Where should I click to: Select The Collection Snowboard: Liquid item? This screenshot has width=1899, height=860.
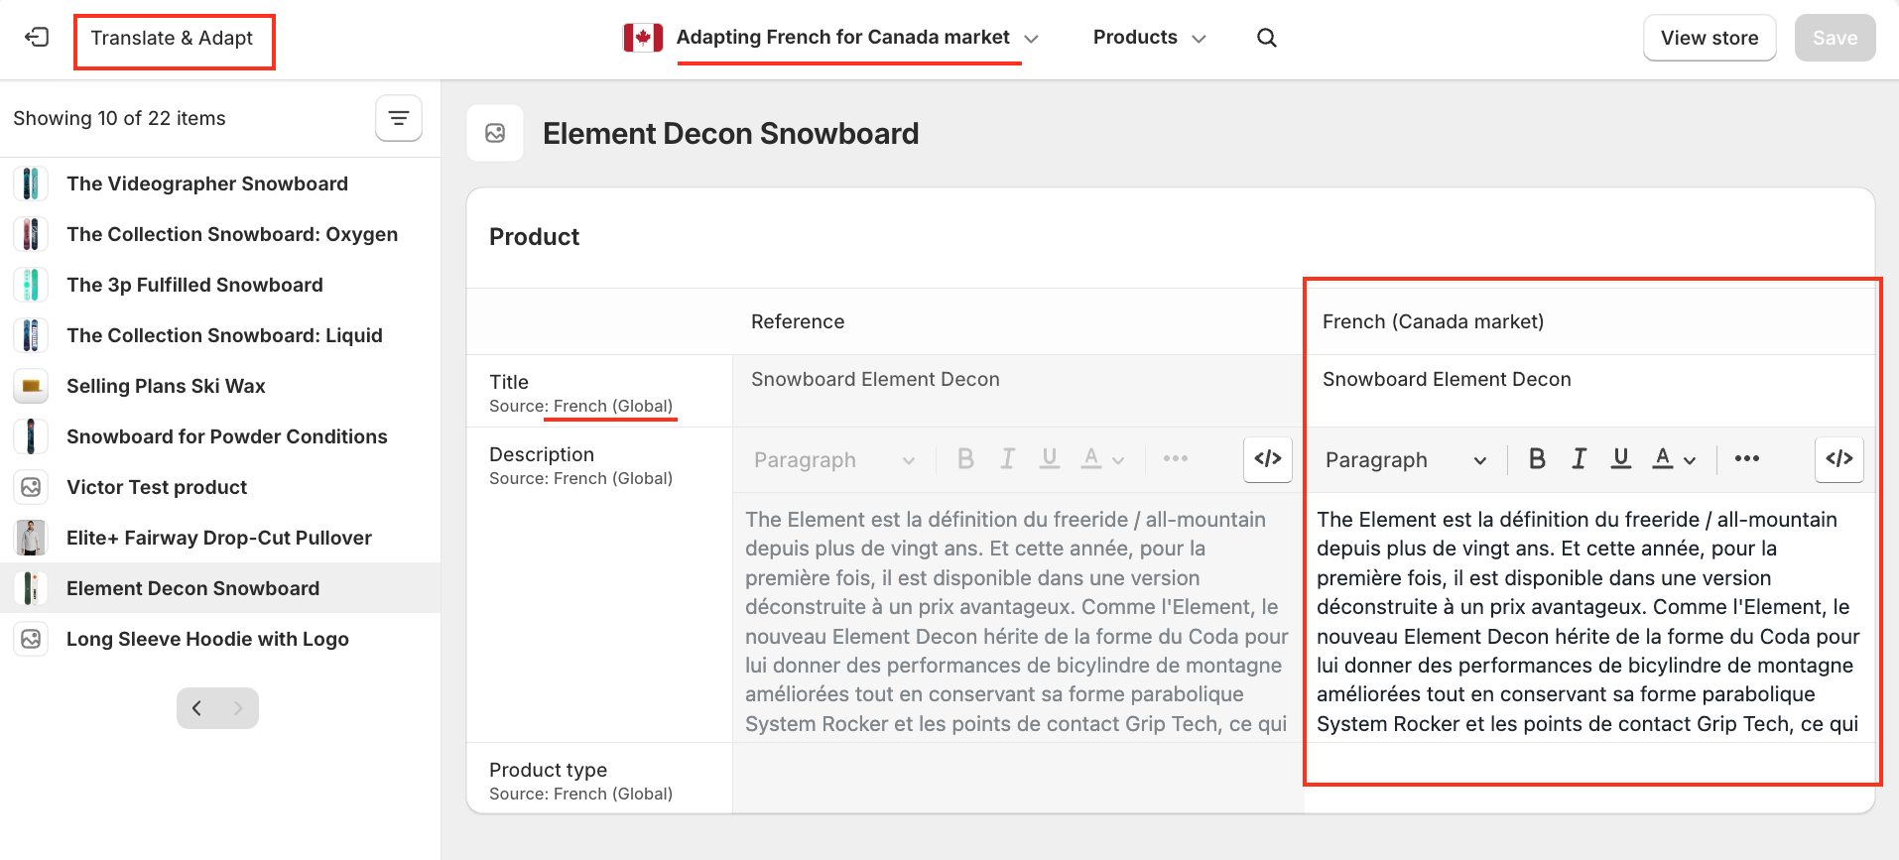220,335
